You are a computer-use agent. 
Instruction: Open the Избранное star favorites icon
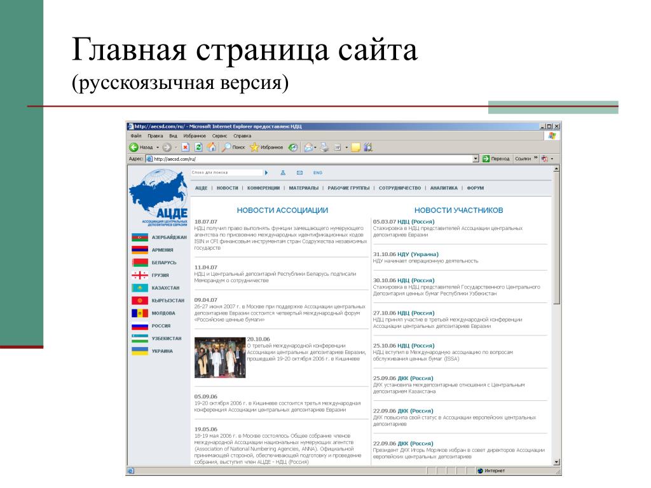[x=266, y=147]
